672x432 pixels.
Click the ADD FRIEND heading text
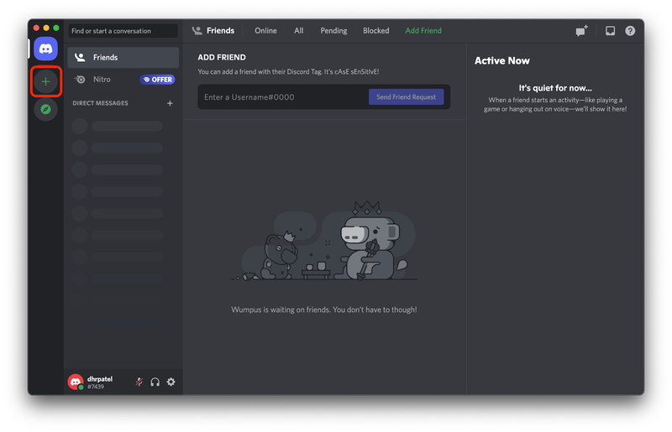pyautogui.click(x=222, y=57)
